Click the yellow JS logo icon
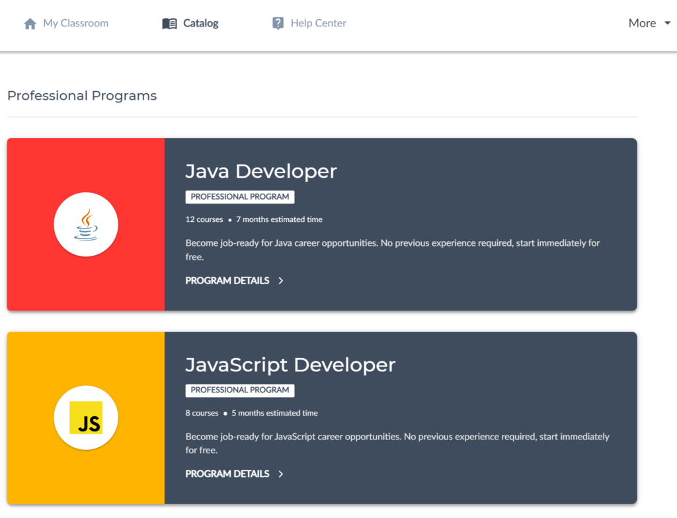 [86, 418]
